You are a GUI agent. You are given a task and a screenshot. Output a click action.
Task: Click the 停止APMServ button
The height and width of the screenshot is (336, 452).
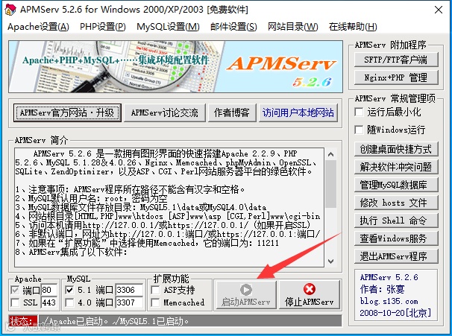(x=310, y=295)
